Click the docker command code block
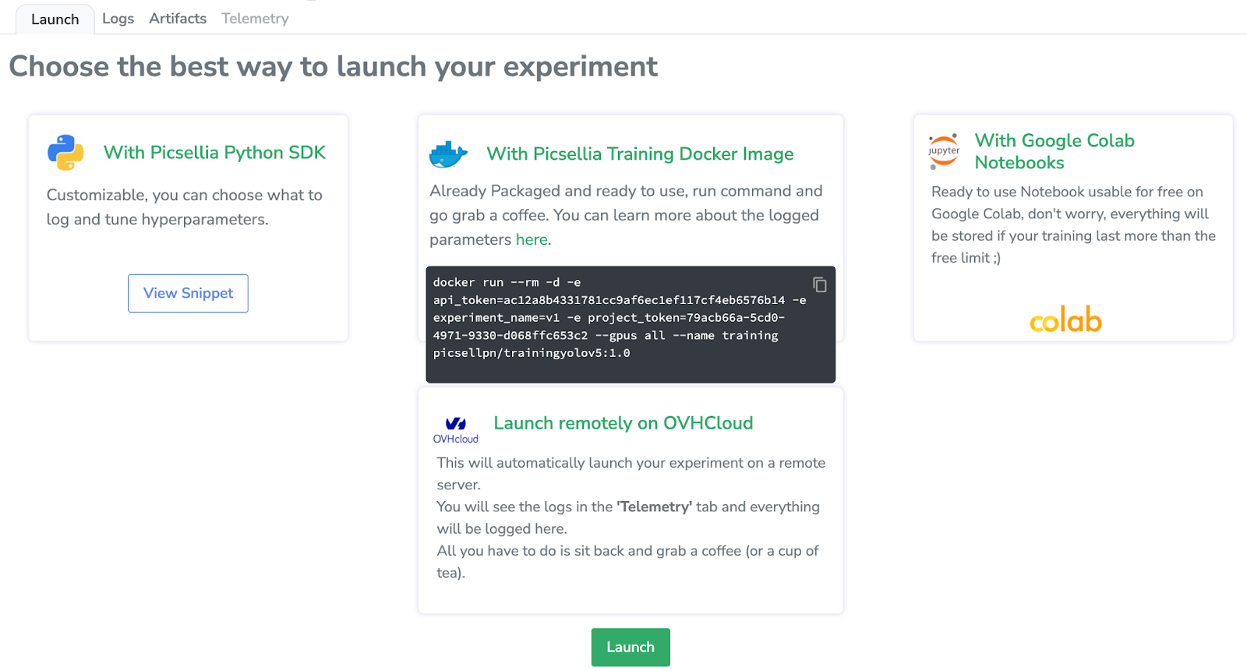 tap(631, 324)
